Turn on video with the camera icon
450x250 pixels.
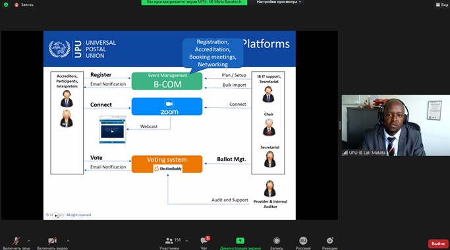(52, 241)
